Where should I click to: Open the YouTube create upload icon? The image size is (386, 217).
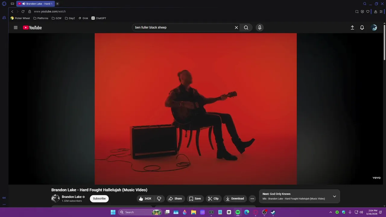[x=352, y=27]
